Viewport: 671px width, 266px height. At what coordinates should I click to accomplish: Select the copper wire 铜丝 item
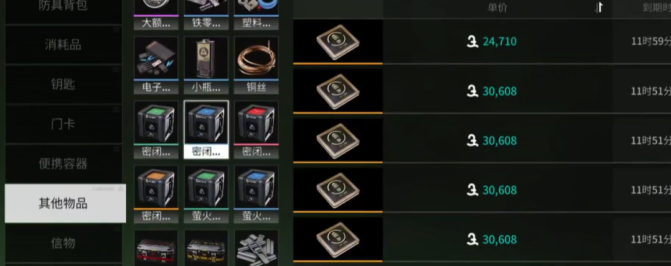tap(256, 65)
